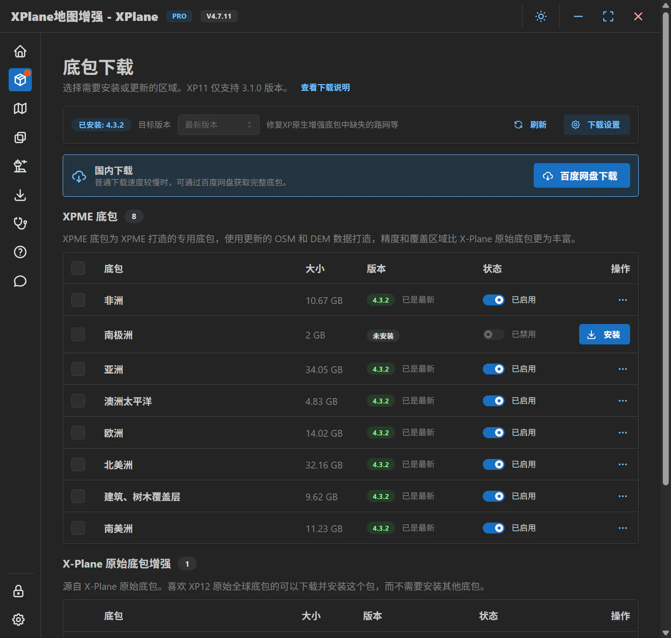The image size is (671, 638).
Task: Click the cloud download icon beside 国内下载
Action: 79,176
